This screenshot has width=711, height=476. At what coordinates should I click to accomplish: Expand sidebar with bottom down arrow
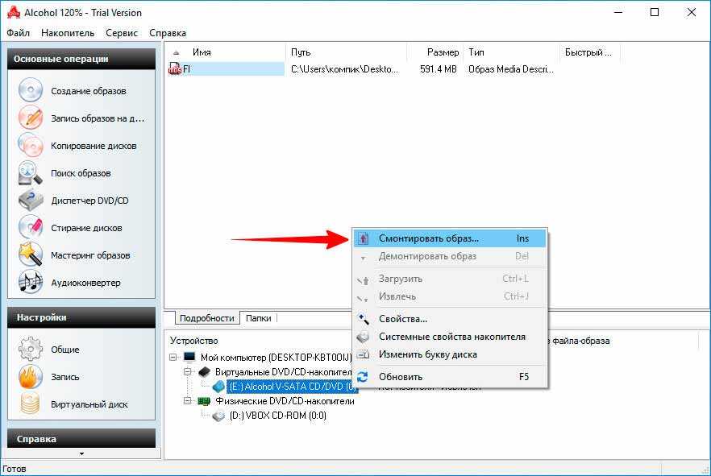click(81, 453)
